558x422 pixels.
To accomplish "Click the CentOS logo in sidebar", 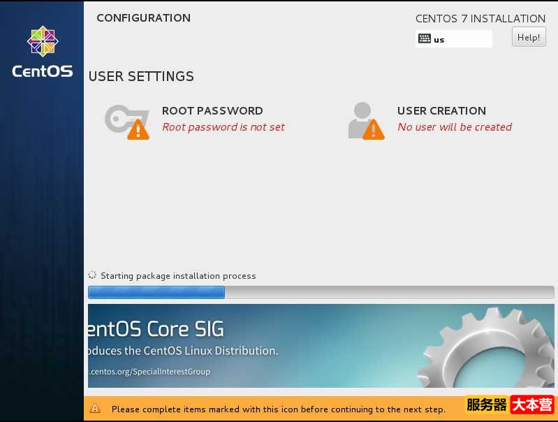I will coord(43,52).
